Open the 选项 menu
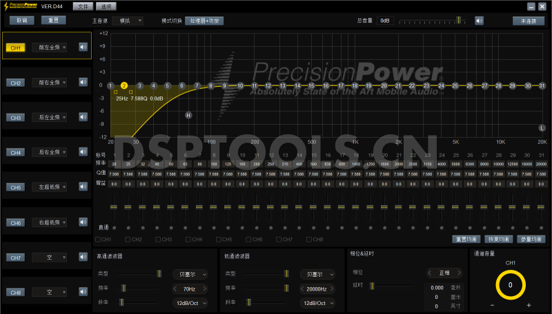Viewport: 552px width, 314px height. (x=104, y=6)
